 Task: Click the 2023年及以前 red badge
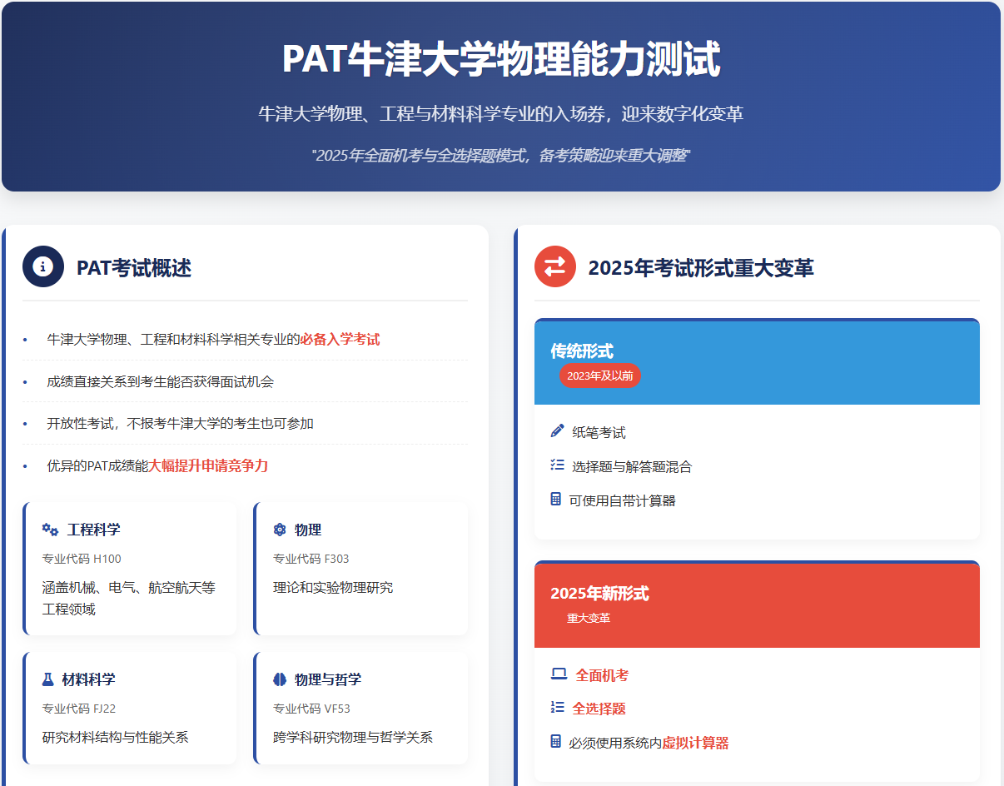[599, 376]
